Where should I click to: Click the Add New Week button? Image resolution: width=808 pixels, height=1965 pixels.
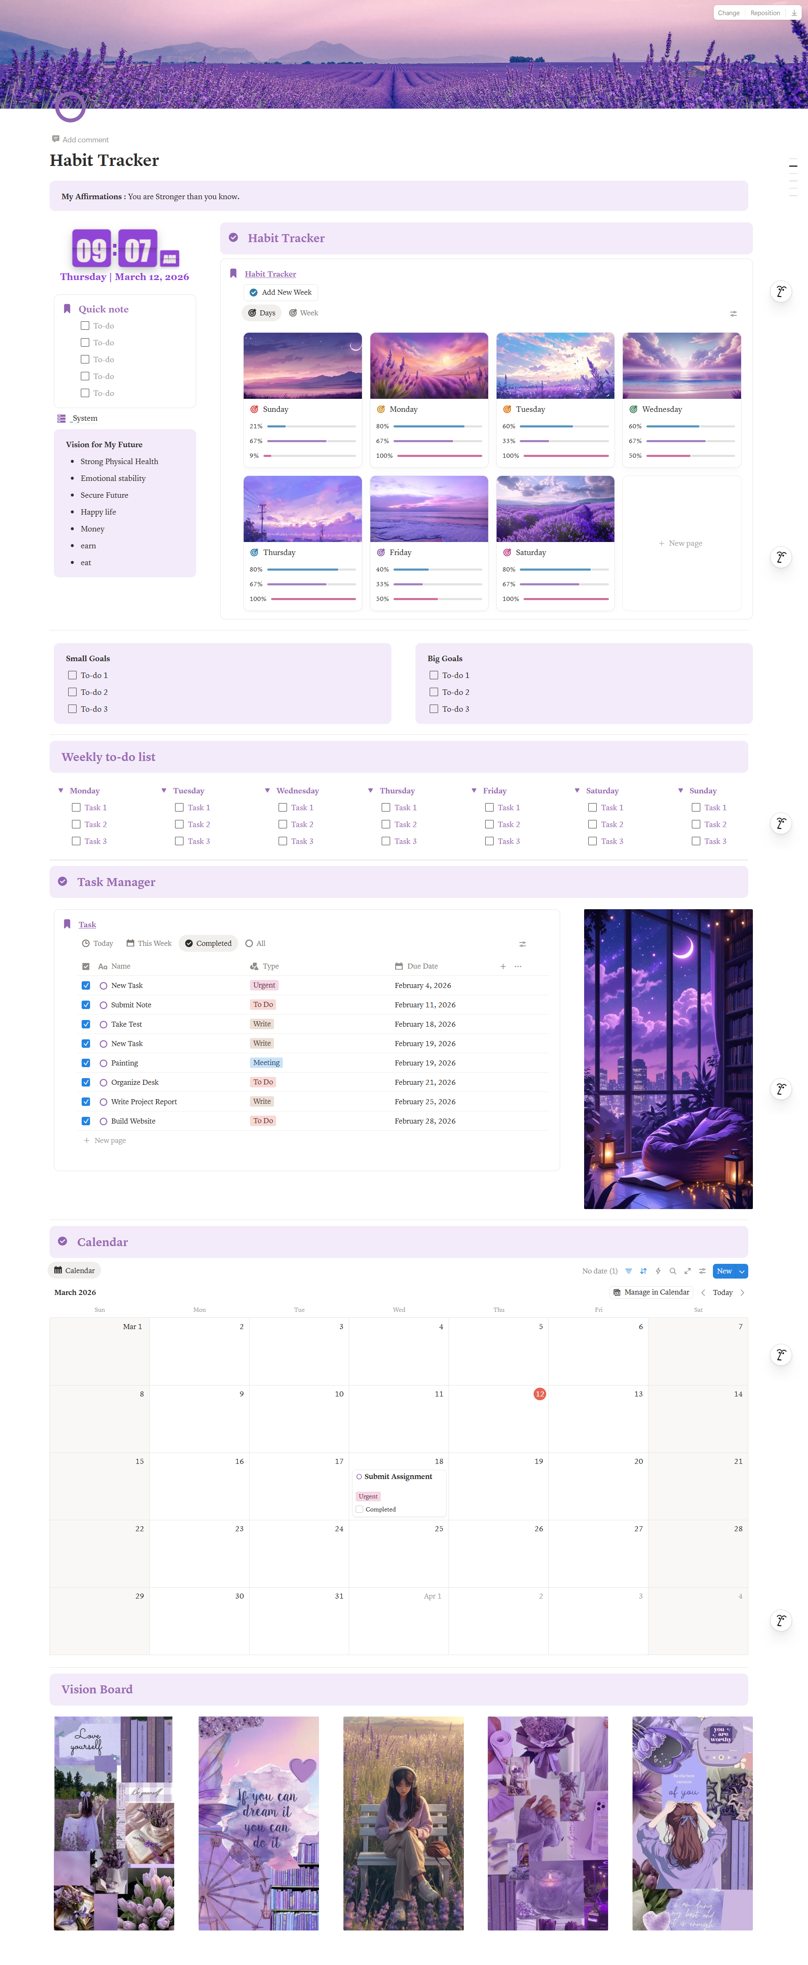(281, 292)
